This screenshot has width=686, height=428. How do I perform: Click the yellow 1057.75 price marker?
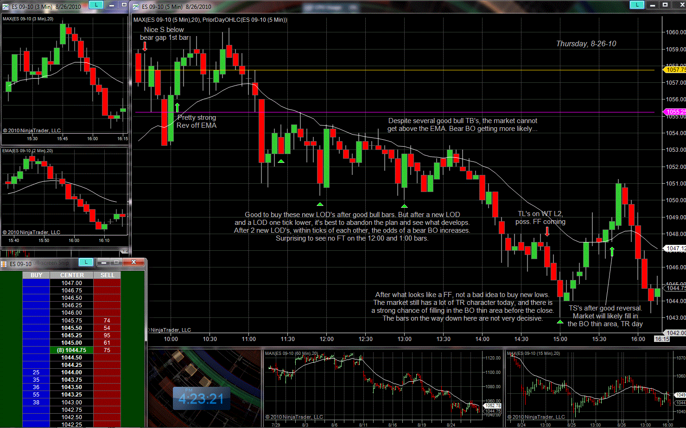pos(675,70)
